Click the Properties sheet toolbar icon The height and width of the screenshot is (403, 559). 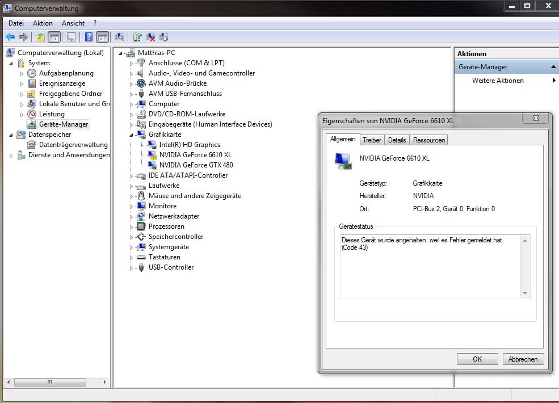coord(72,37)
